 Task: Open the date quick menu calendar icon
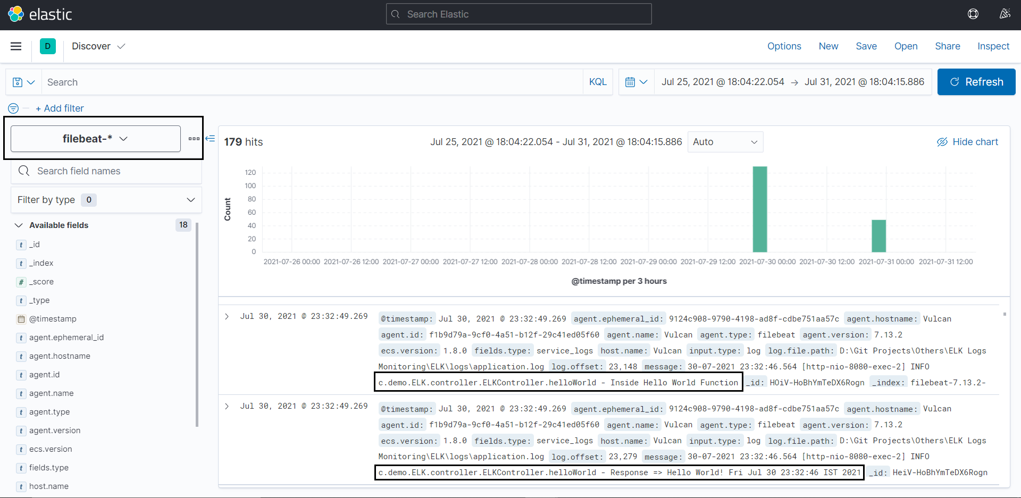[x=636, y=82]
